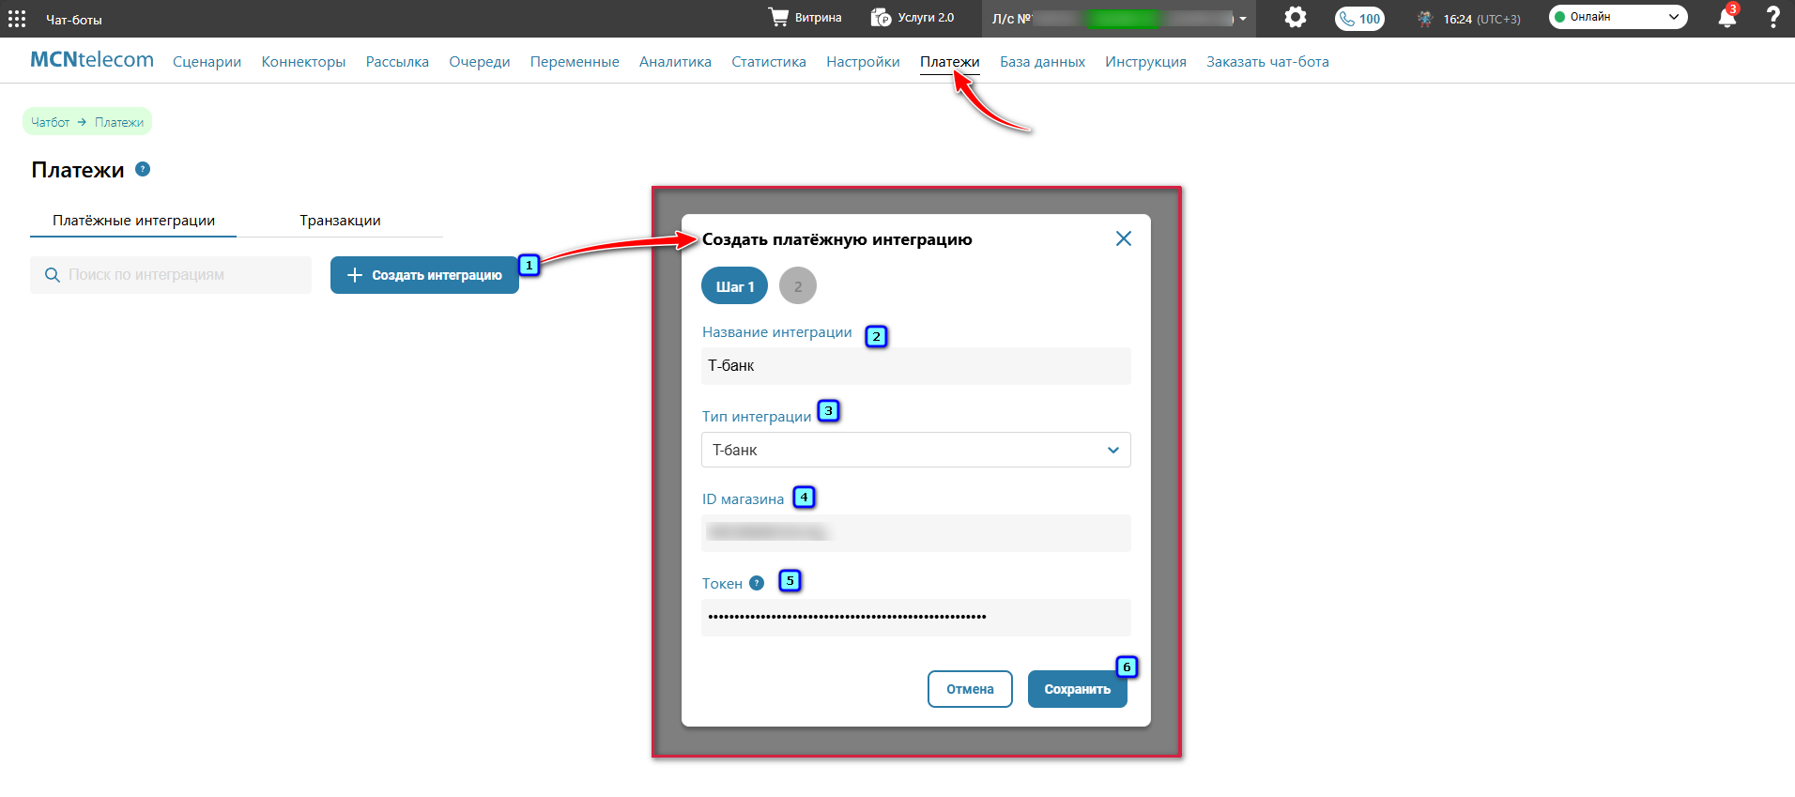Select Шаг 1 step indicator

[734, 286]
